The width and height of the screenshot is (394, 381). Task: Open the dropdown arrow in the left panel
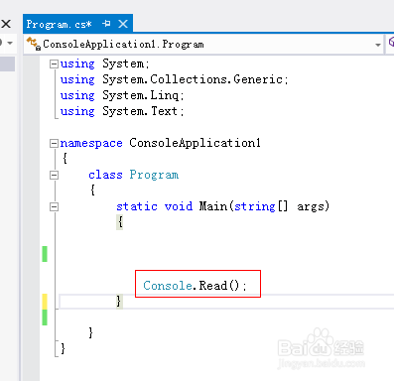[10, 43]
